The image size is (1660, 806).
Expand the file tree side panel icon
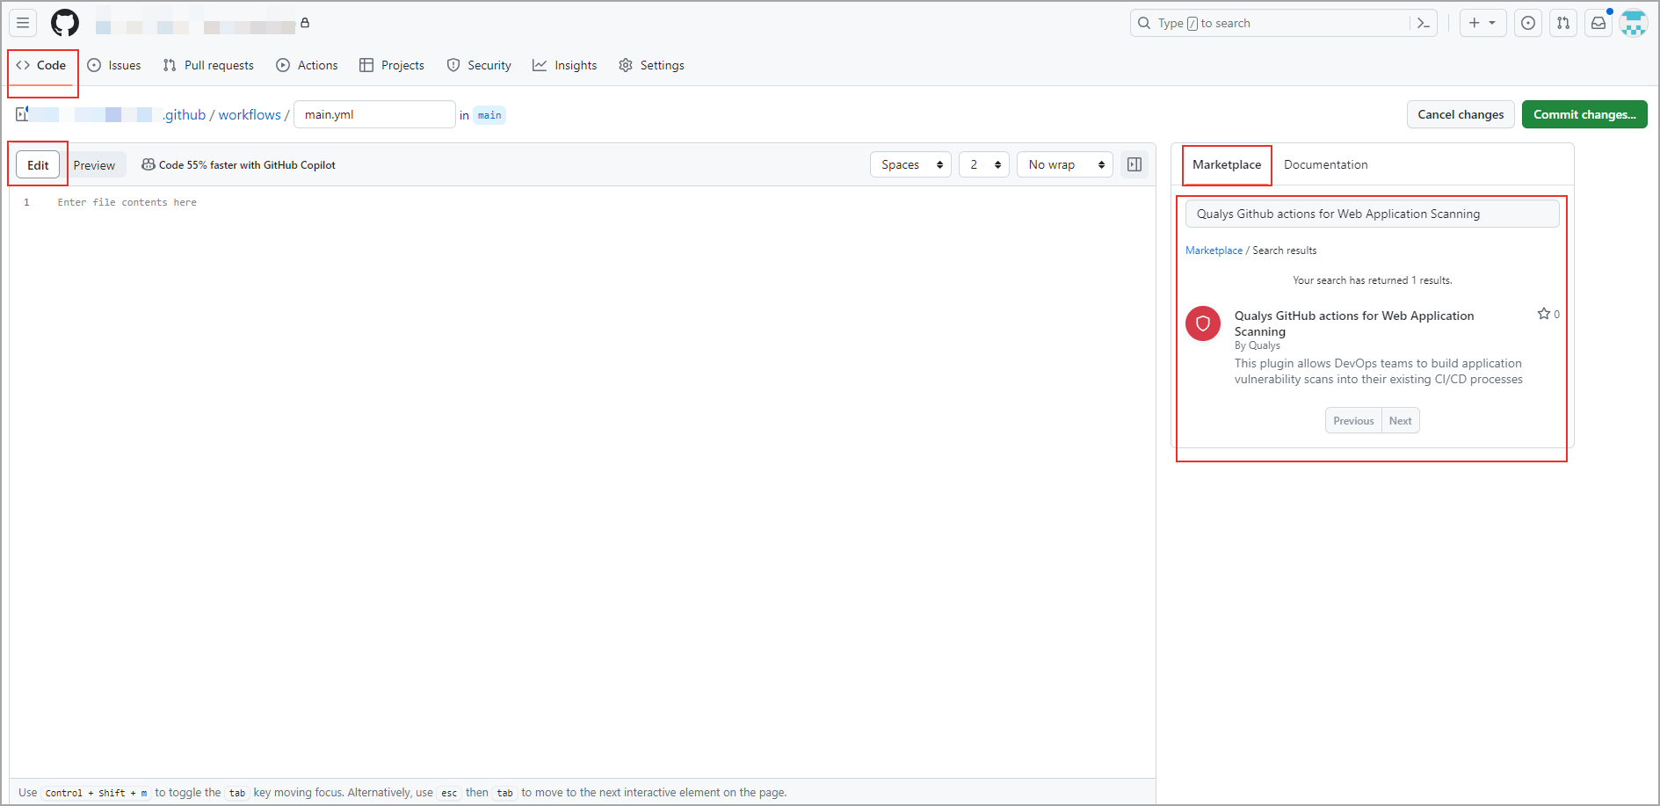coord(22,114)
